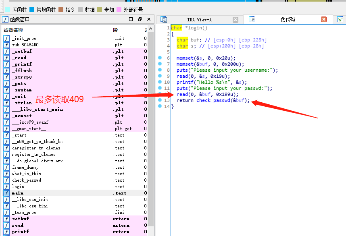Screen dimensions: 346x236
Task: Click printf call on line 10
Action: click(185, 82)
